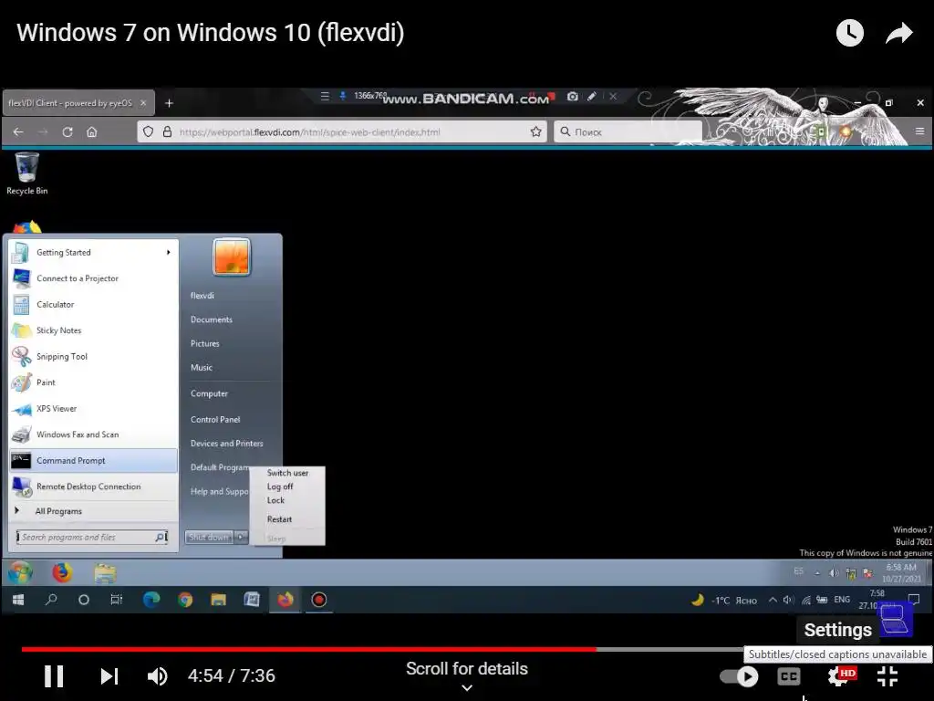
Task: Open a new Firefox tab
Action: 169,103
